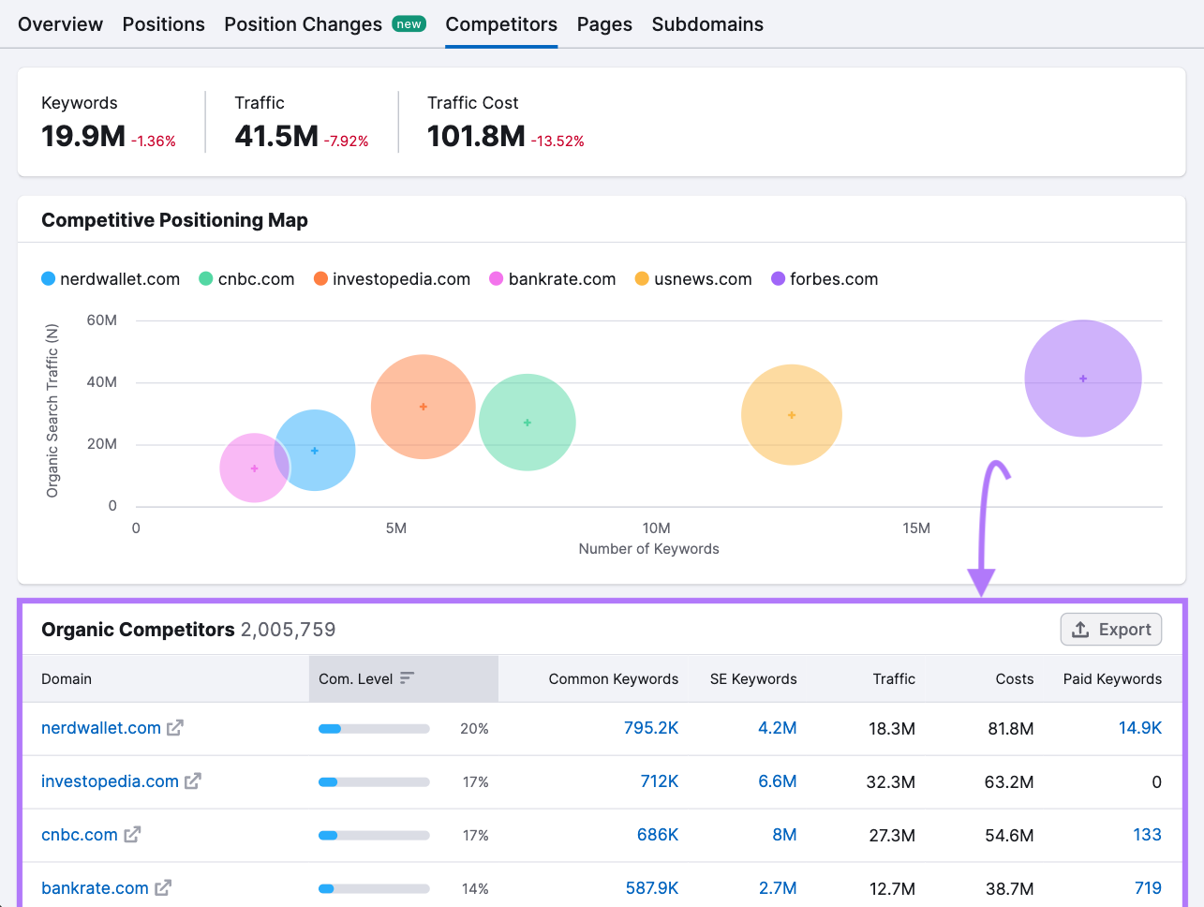Sort by Com. Level column header
This screenshot has height=907, width=1204.
click(x=404, y=678)
